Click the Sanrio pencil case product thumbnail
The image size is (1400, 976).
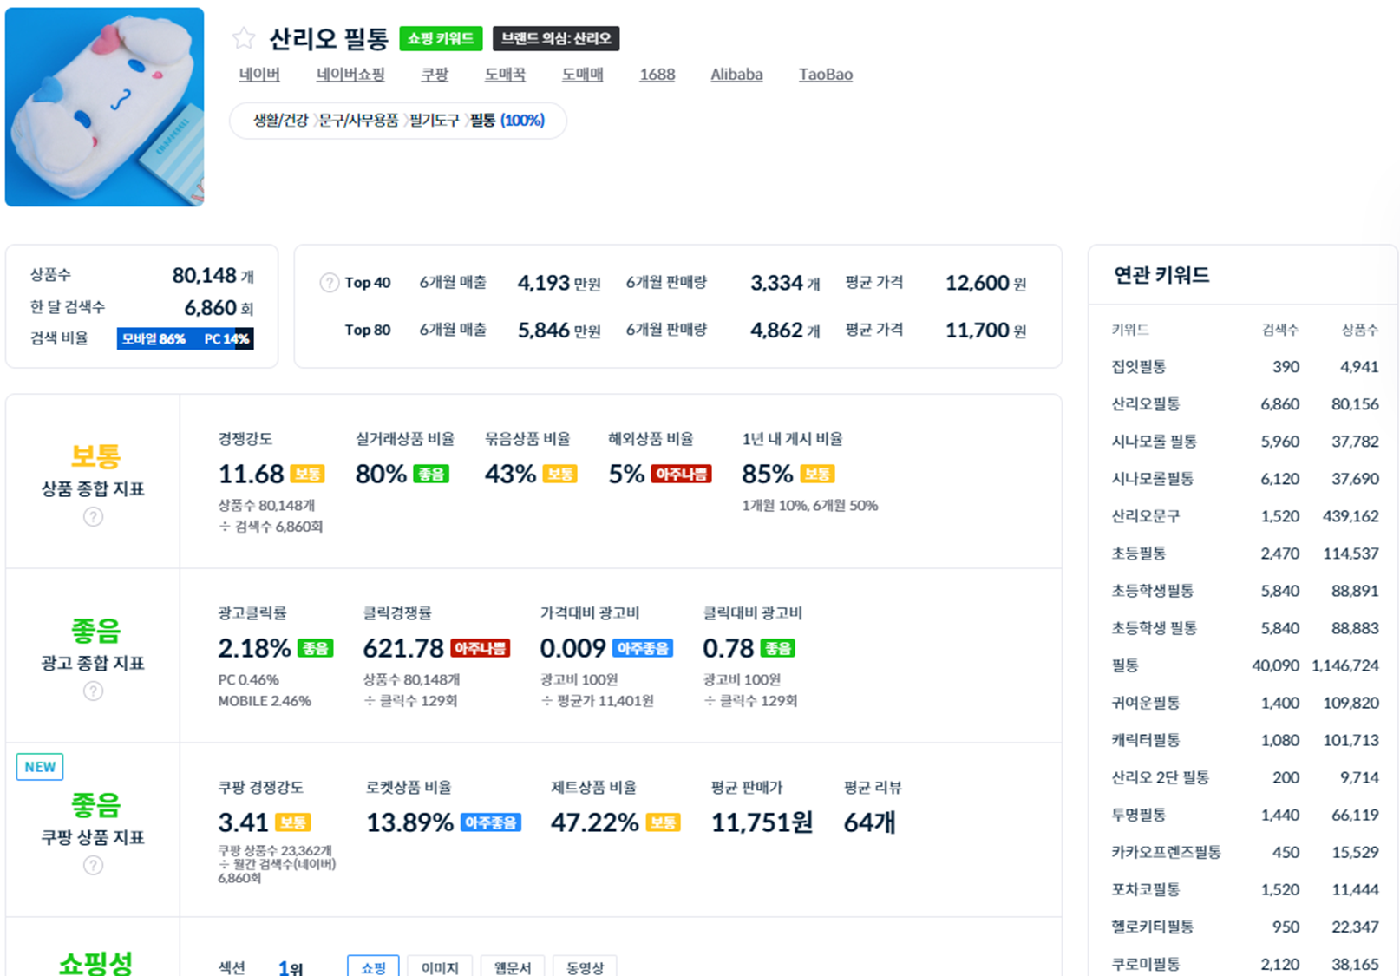click(x=105, y=108)
